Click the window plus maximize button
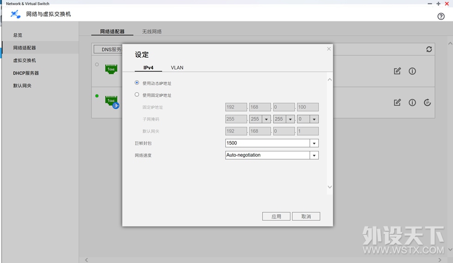Image resolution: width=453 pixels, height=263 pixels. 438,4
